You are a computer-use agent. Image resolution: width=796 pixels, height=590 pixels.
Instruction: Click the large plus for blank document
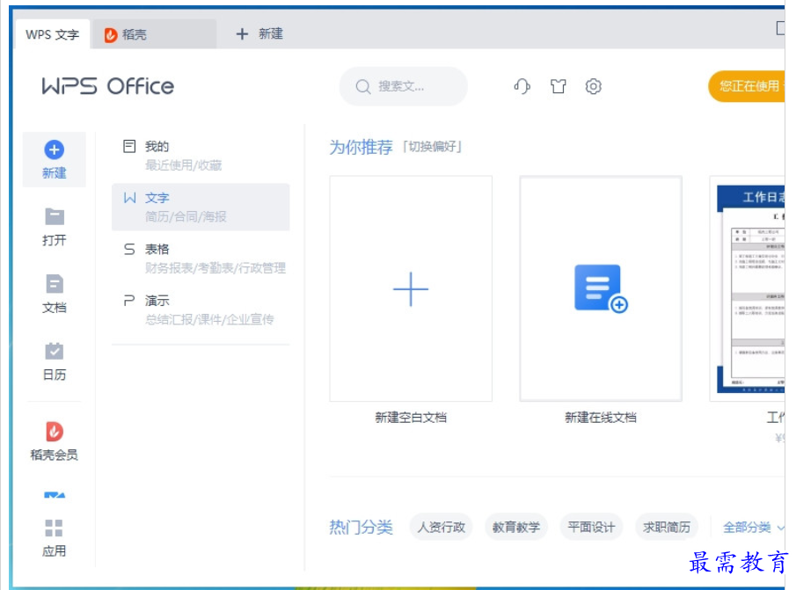411,289
